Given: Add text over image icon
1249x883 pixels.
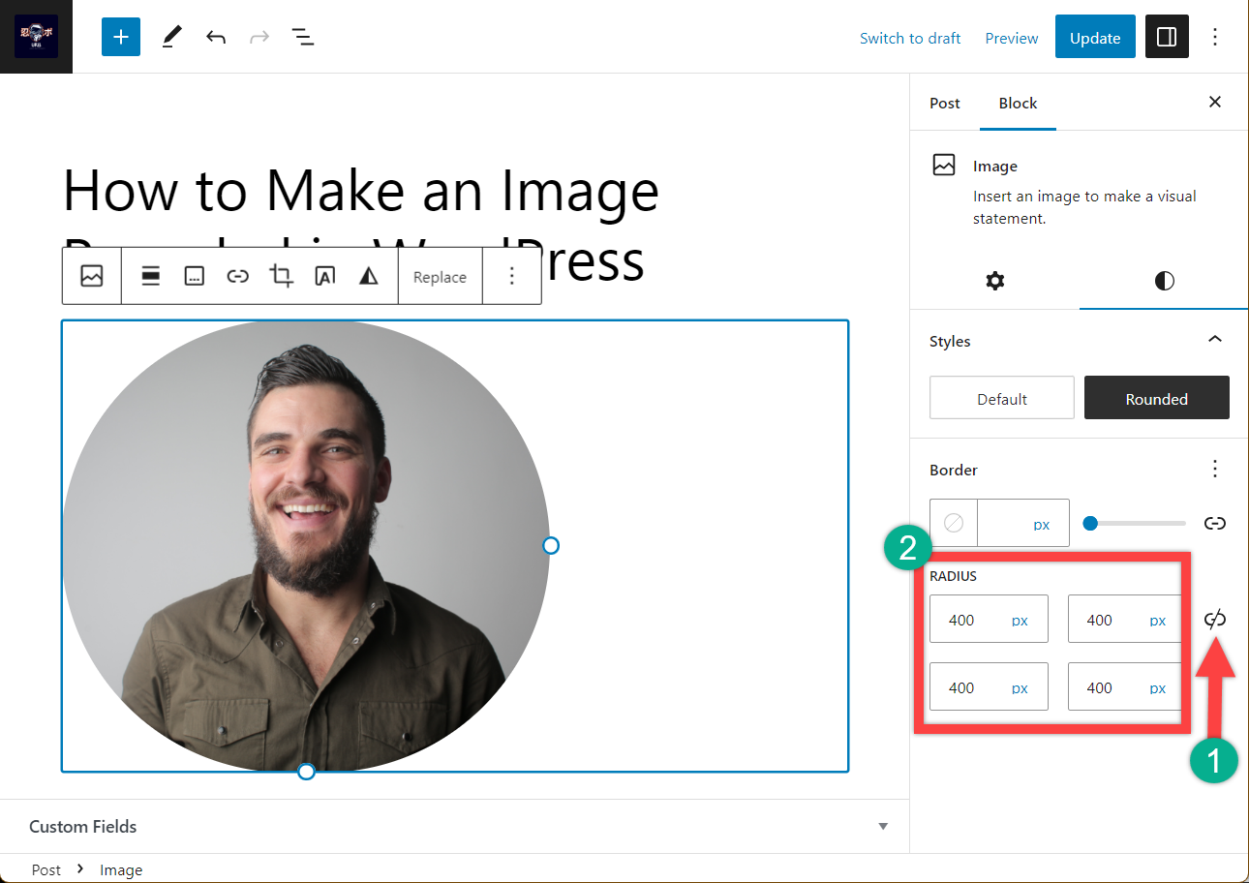Looking at the screenshot, I should (x=324, y=276).
